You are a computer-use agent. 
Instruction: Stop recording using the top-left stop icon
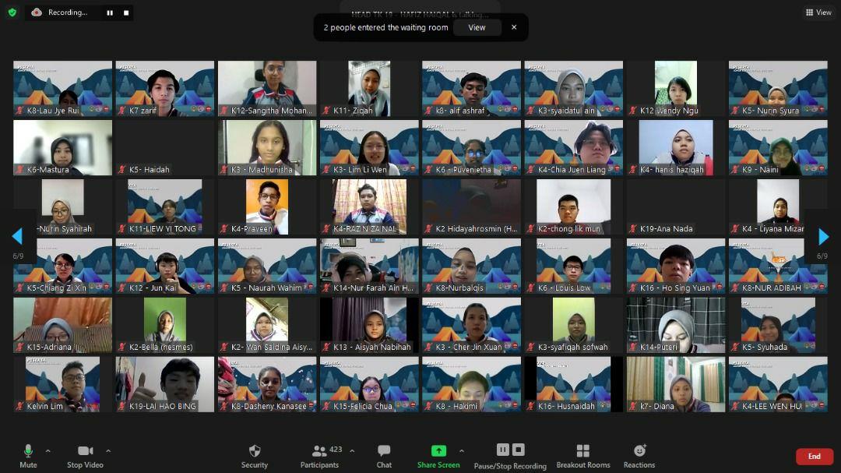pos(126,12)
